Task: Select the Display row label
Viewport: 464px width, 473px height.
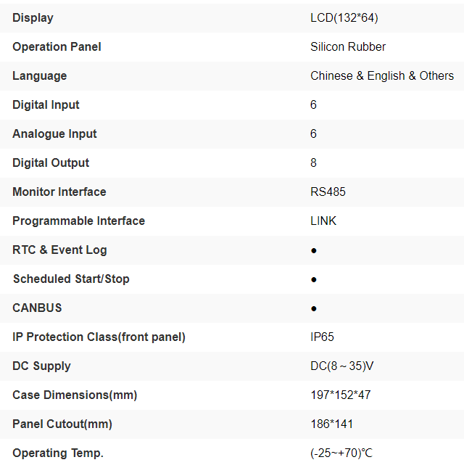Action: pos(33,17)
